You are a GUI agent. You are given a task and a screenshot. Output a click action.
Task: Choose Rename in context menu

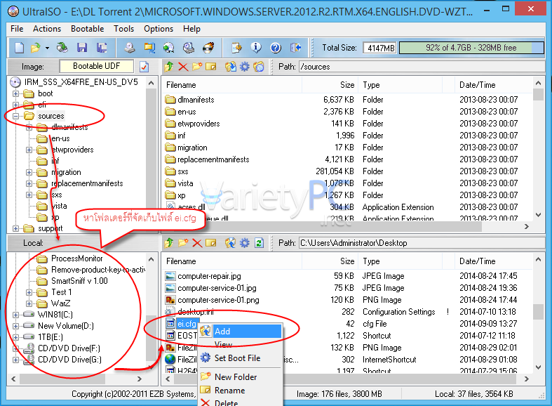(241, 391)
